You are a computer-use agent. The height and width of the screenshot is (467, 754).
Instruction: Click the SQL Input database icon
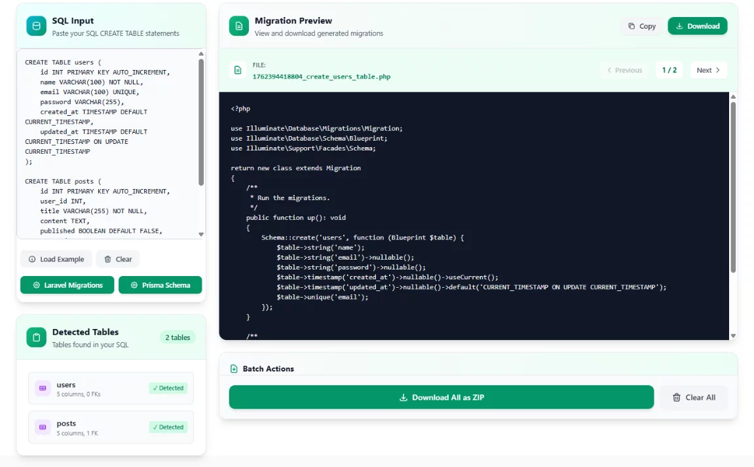[x=36, y=24]
